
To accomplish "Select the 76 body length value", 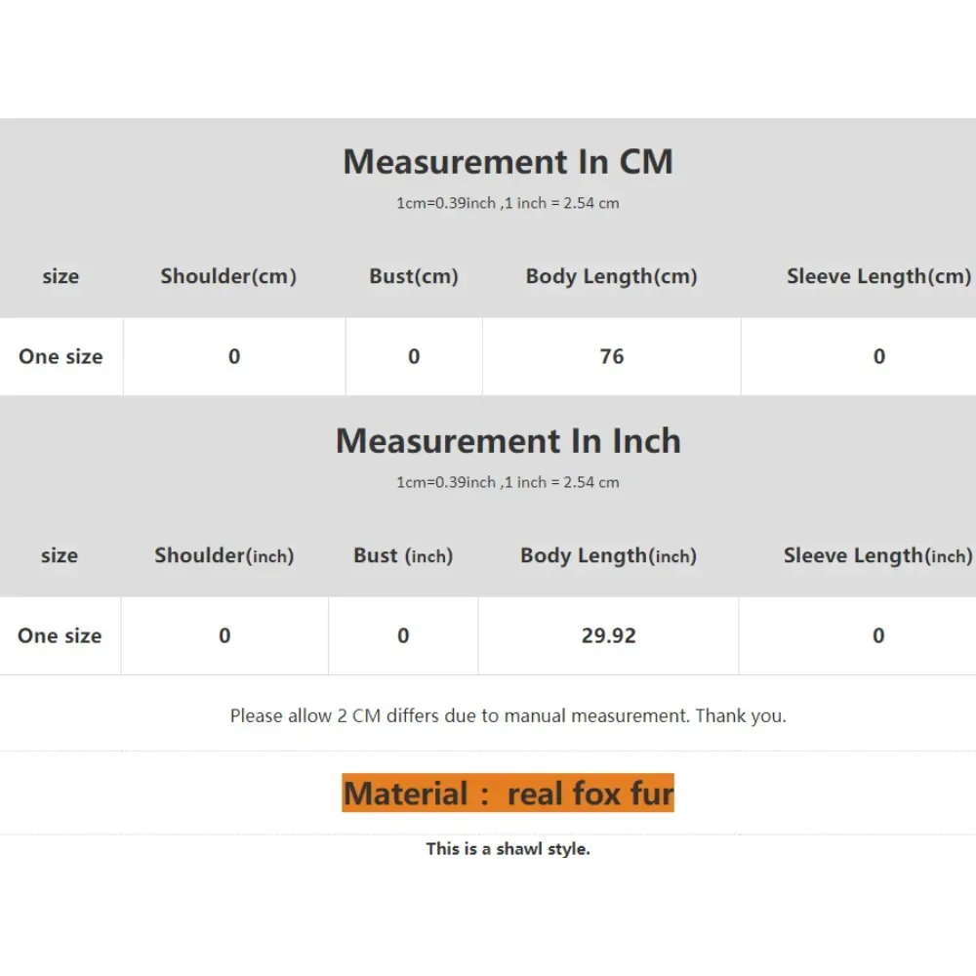I will (x=612, y=356).
